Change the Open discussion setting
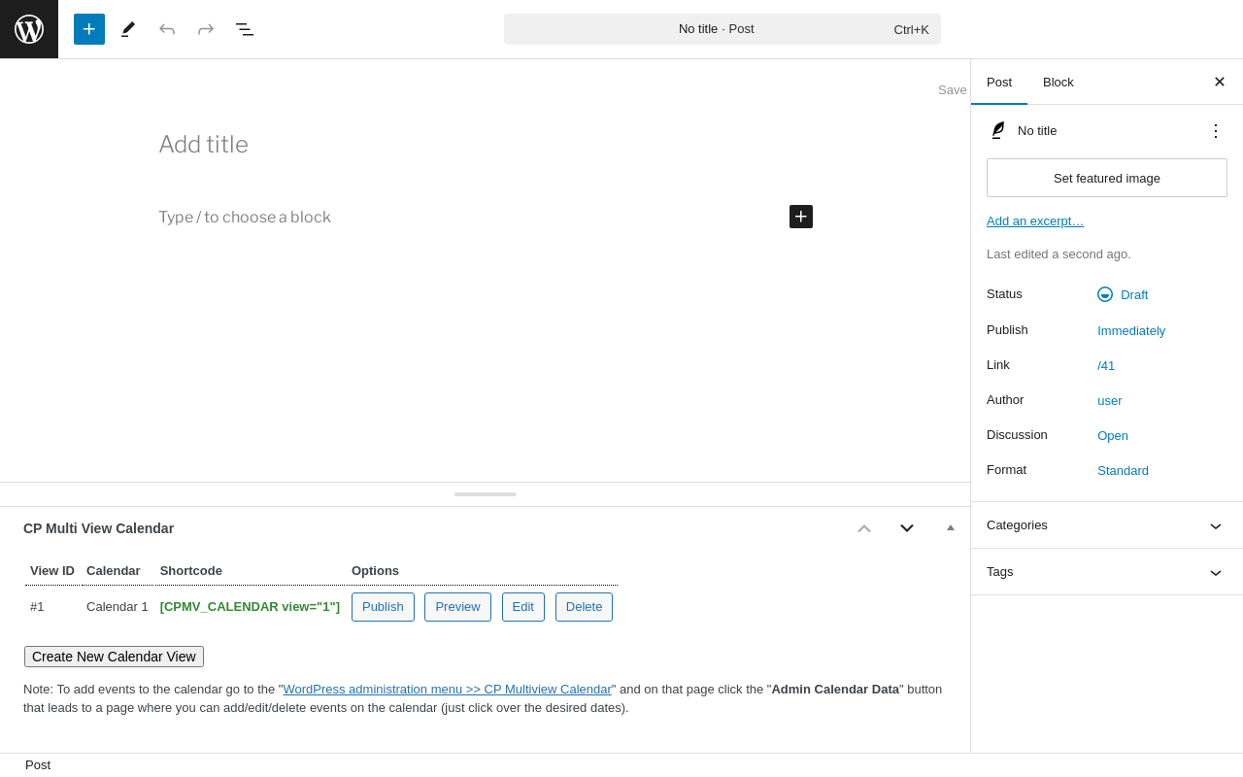 click(x=1113, y=435)
